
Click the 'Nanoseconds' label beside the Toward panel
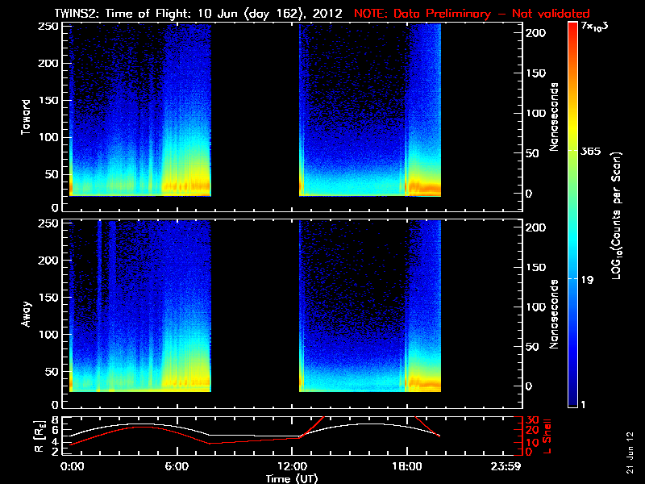pos(555,115)
